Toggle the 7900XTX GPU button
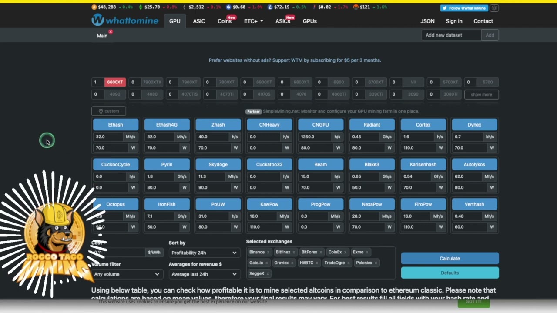This screenshot has width=557, height=313. (x=152, y=82)
